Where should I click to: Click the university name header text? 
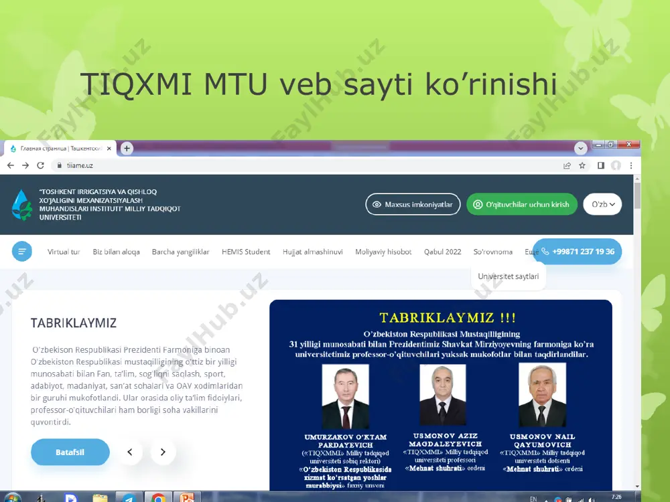[x=110, y=204]
